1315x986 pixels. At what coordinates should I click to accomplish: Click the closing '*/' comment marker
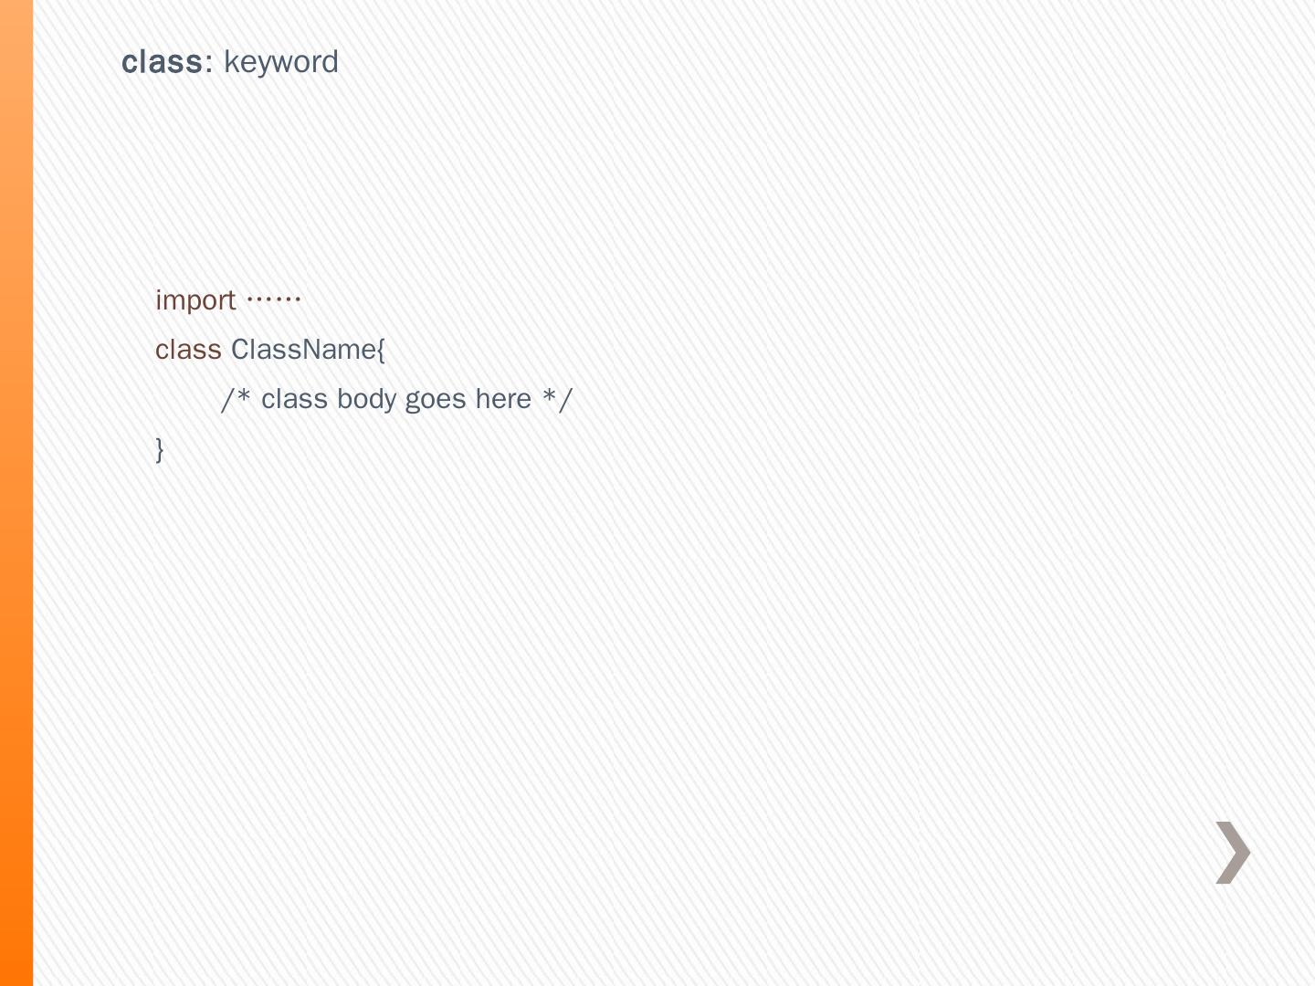557,399
